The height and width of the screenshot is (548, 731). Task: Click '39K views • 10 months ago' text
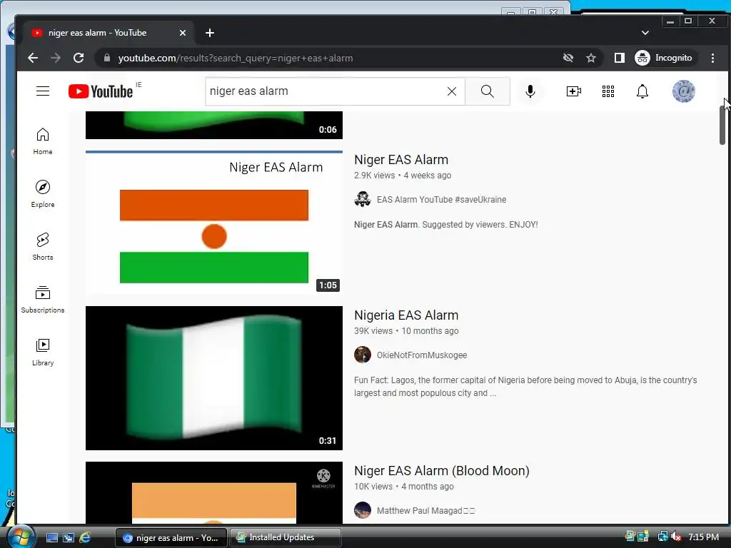point(406,331)
